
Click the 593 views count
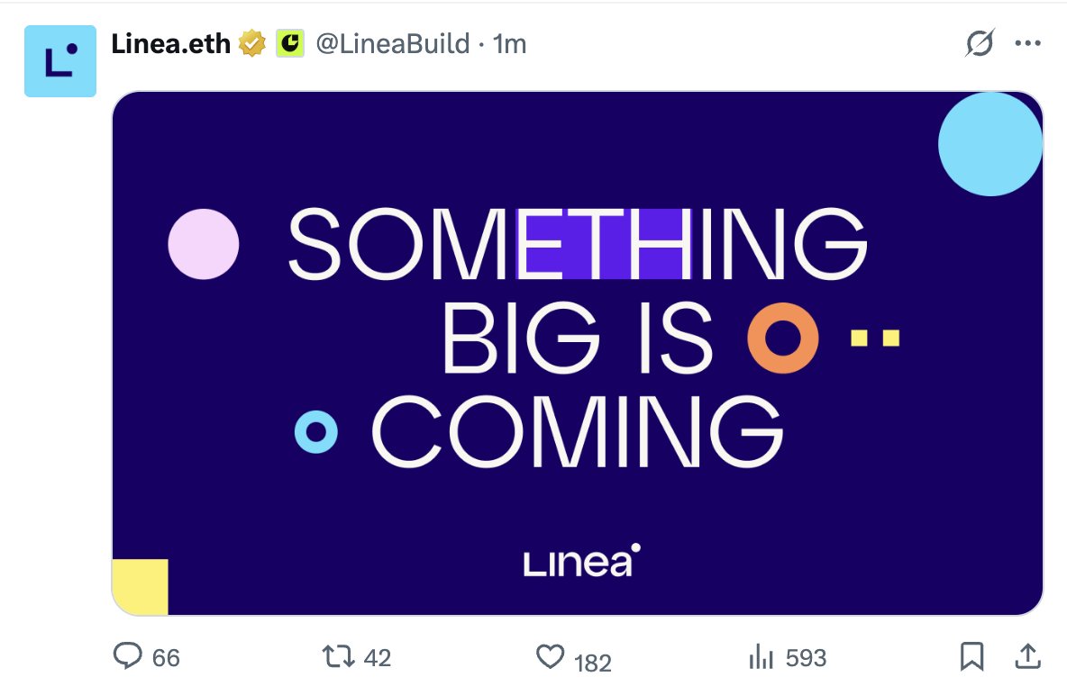[x=806, y=657]
